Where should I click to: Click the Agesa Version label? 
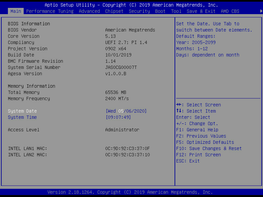[25, 74]
